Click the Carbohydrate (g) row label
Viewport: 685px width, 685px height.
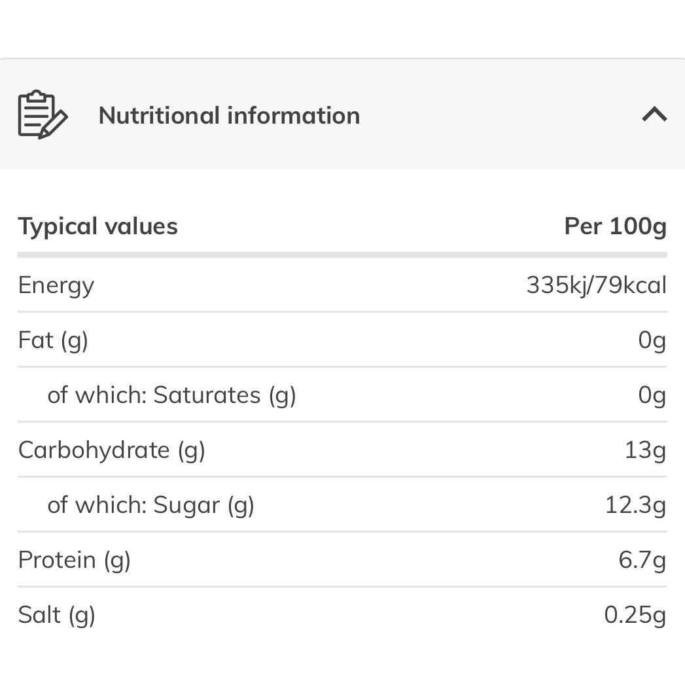point(111,450)
